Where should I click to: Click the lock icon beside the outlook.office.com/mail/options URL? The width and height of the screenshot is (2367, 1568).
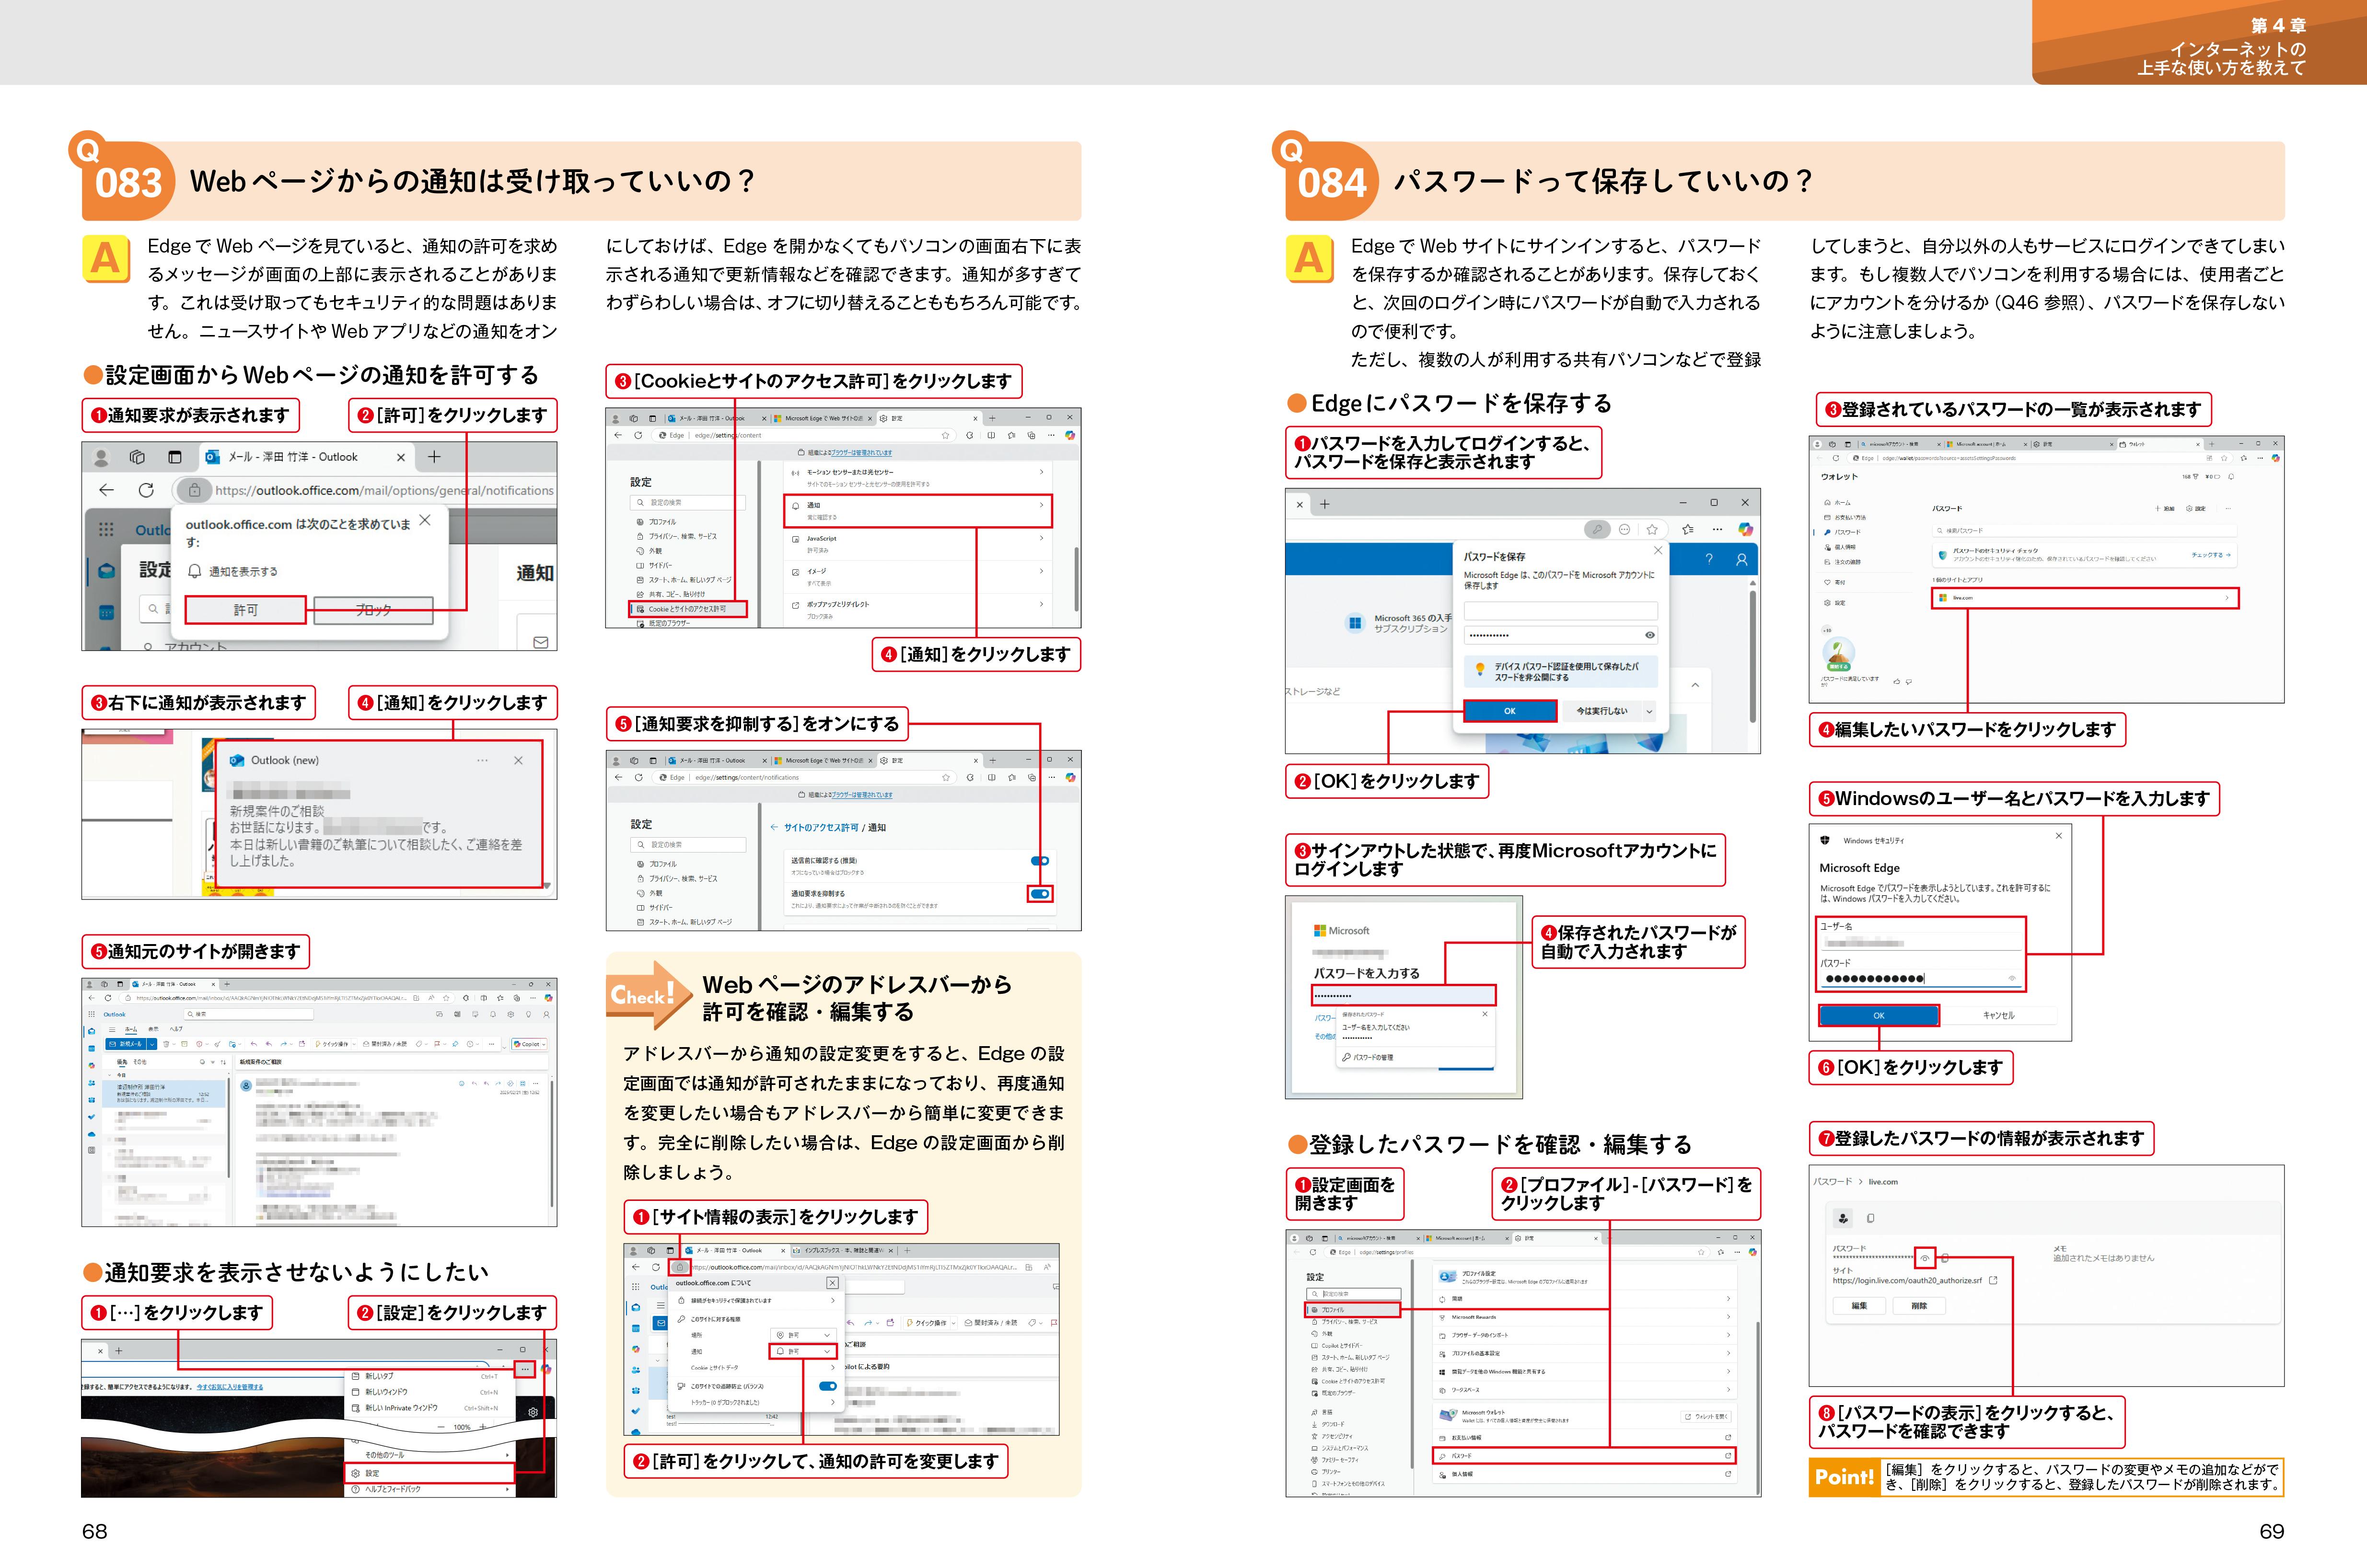(x=194, y=490)
